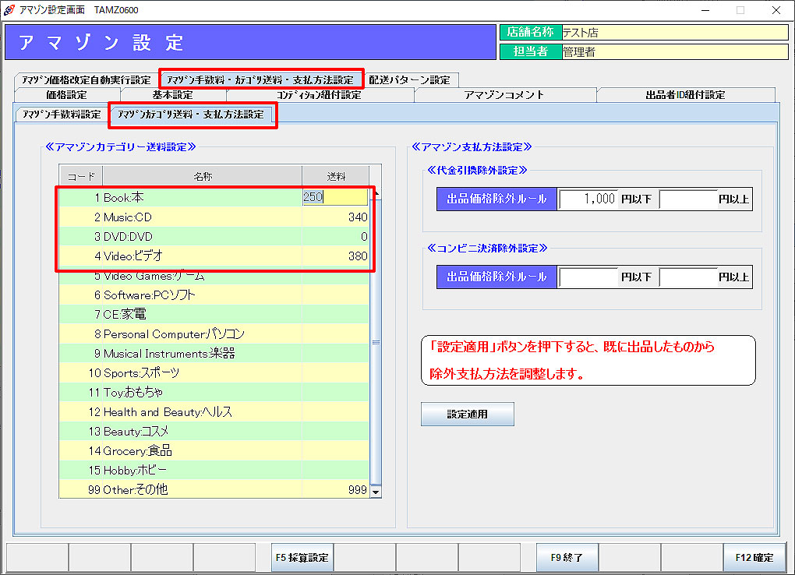
Task: Click 円以下 field under 代金引換除外設定
Action: pyautogui.click(x=588, y=199)
